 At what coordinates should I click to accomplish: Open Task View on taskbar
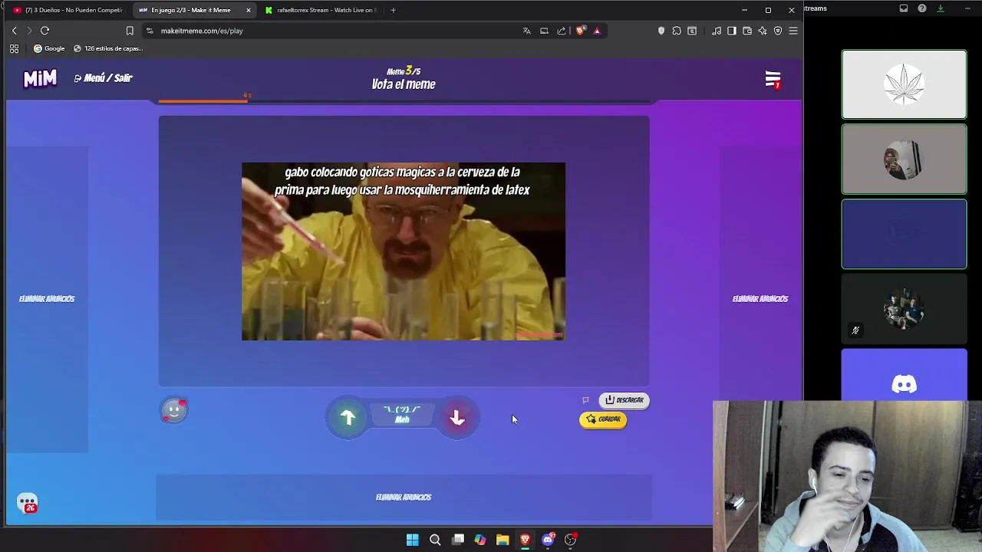coord(458,540)
